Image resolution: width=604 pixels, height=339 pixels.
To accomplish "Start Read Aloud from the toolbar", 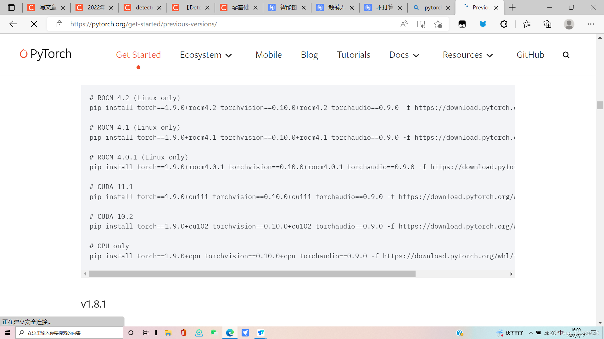I will 404,24.
